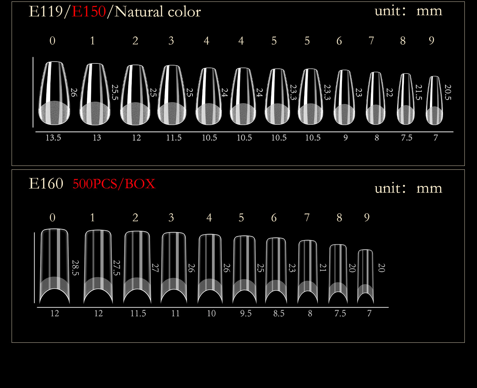Select the size 0 coffin tip in the E119 chart
The image size is (477, 388).
click(x=54, y=93)
